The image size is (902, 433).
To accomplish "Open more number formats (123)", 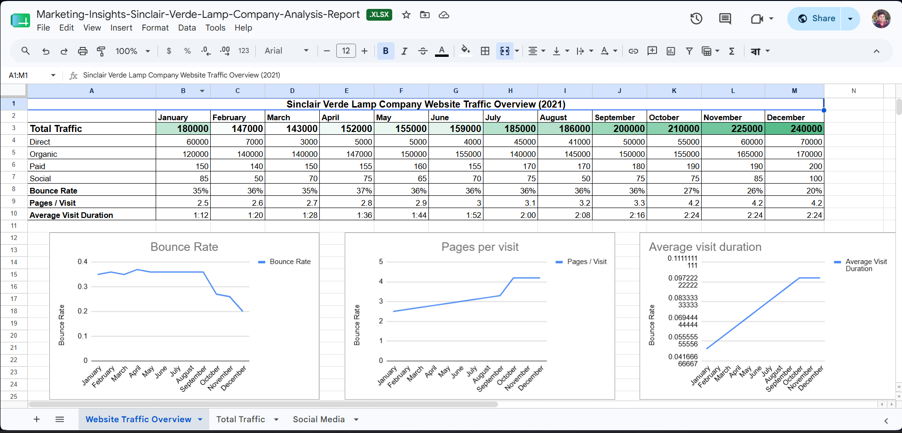I will coord(244,51).
